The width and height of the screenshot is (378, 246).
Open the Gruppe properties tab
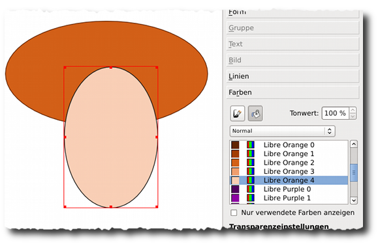(293, 28)
